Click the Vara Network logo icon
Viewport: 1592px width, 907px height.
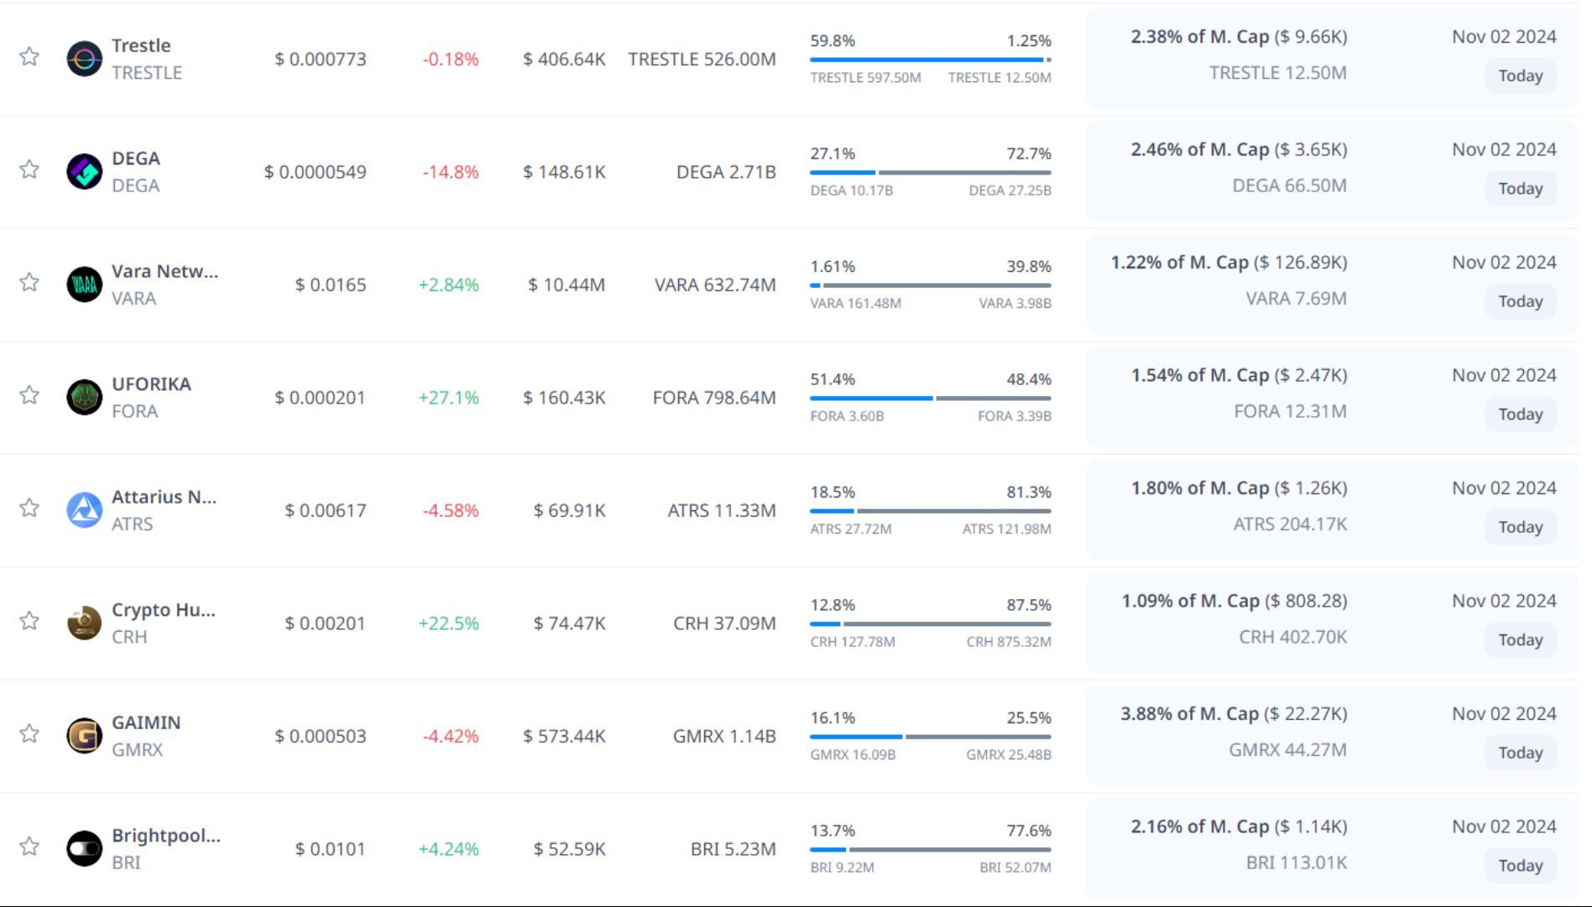[x=84, y=284]
